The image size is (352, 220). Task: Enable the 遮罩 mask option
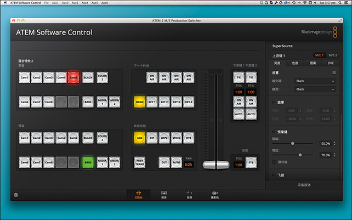click(x=273, y=102)
